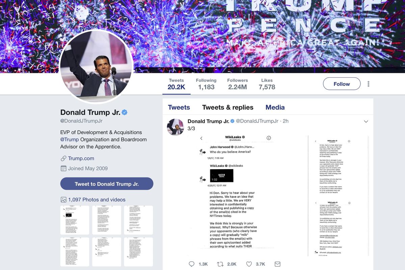Select the Tweets timeline tab
Image resolution: width=405 pixels, height=270 pixels.
pyautogui.click(x=179, y=107)
